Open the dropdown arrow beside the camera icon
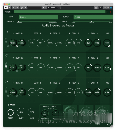Image resolution: width=116 pixels, height=131 pixels. click(100, 8)
